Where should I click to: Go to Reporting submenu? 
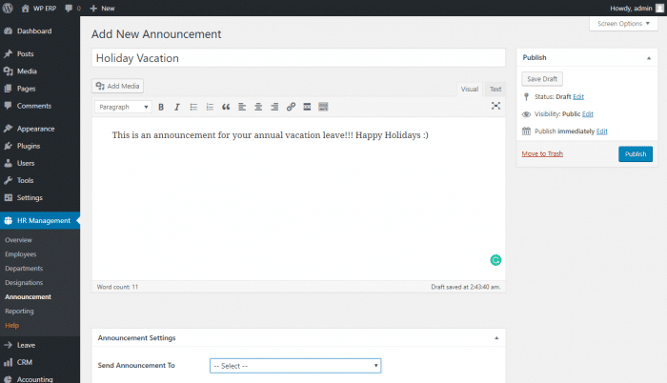[x=19, y=312]
